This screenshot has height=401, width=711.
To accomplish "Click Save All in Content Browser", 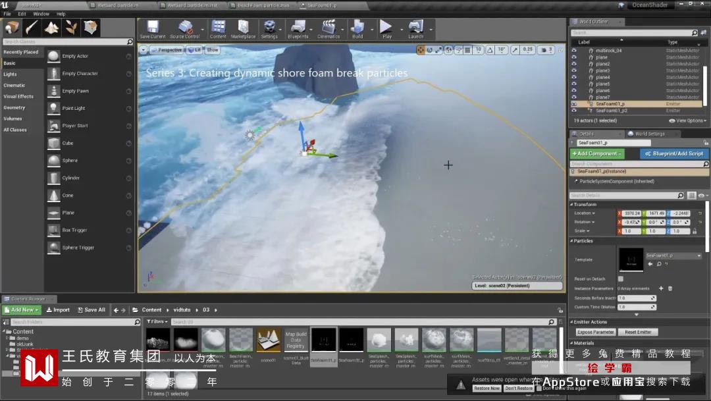I will click(91, 310).
